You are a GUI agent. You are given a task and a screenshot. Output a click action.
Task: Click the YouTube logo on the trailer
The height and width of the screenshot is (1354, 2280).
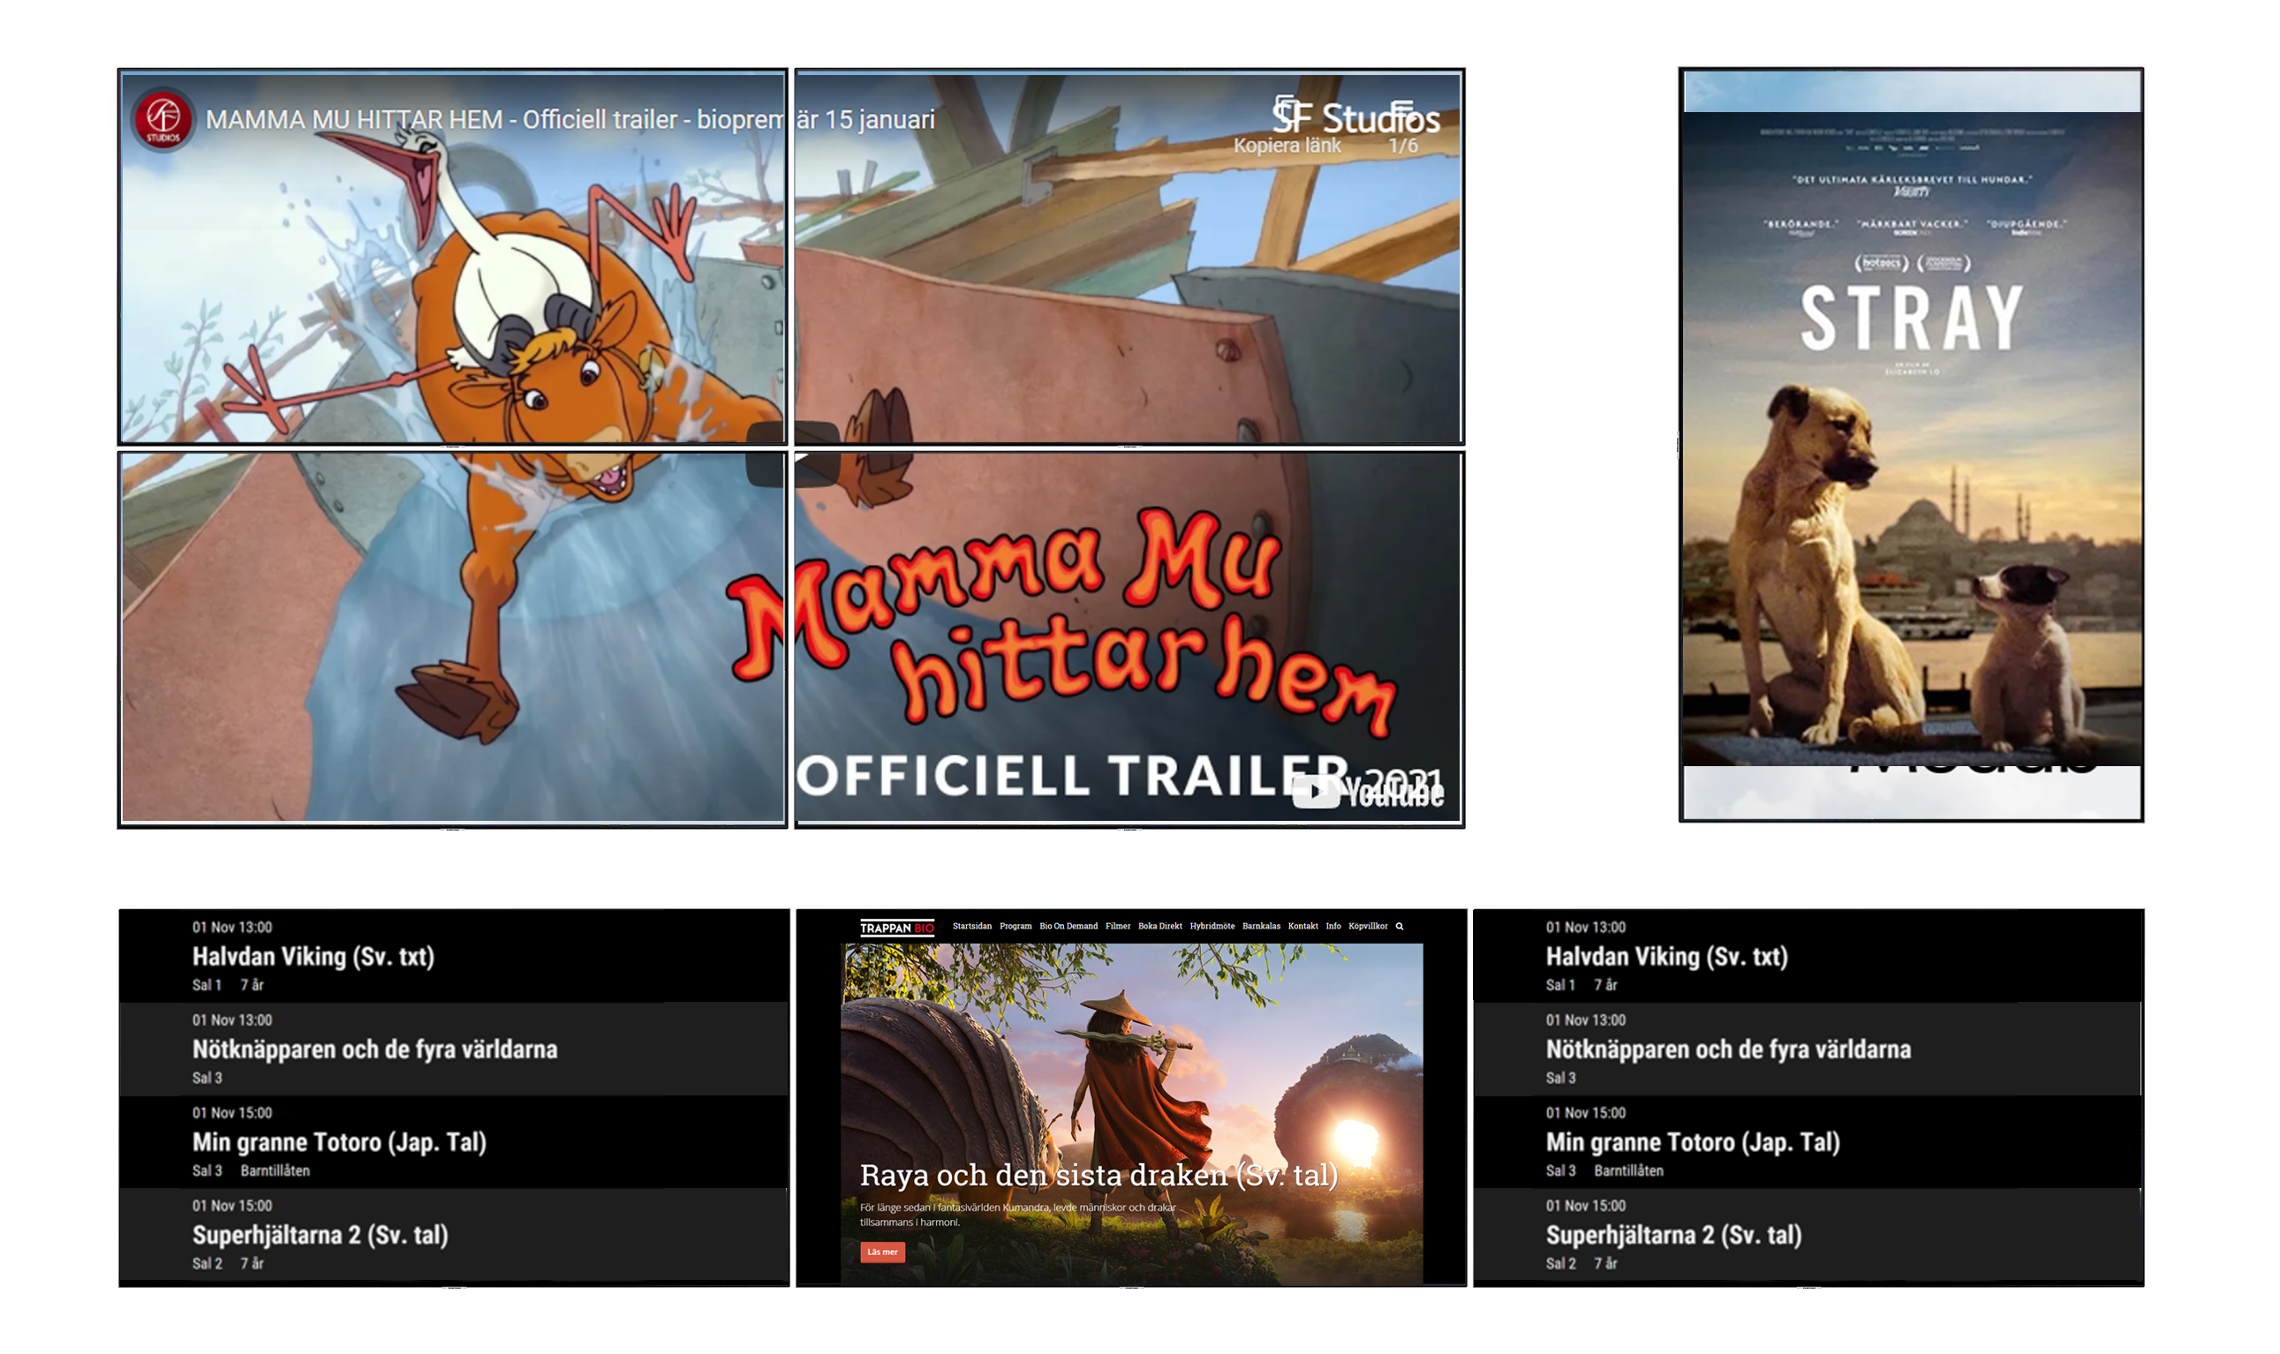click(1367, 792)
